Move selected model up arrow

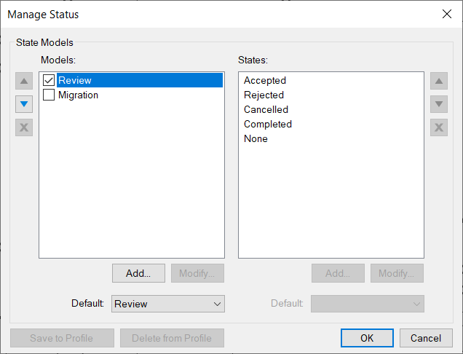(24, 81)
